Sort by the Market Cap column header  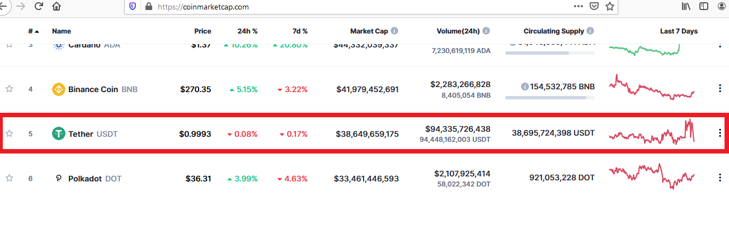click(369, 31)
